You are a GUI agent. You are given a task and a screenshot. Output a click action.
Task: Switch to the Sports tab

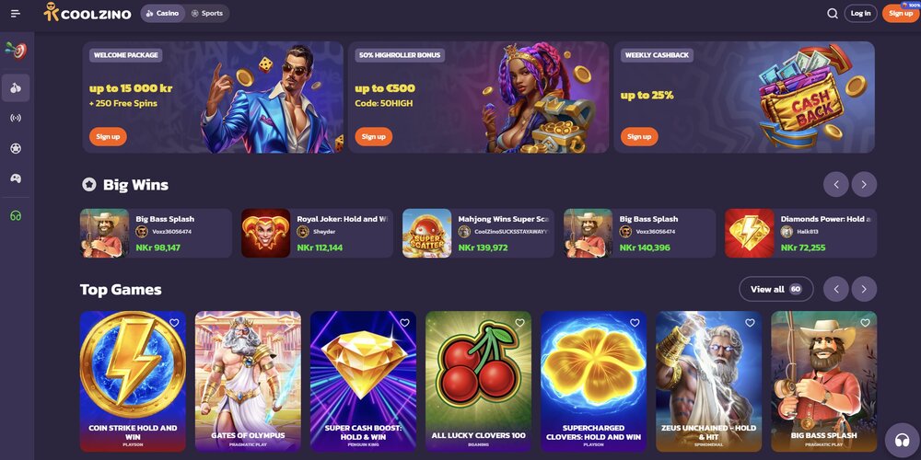206,14
